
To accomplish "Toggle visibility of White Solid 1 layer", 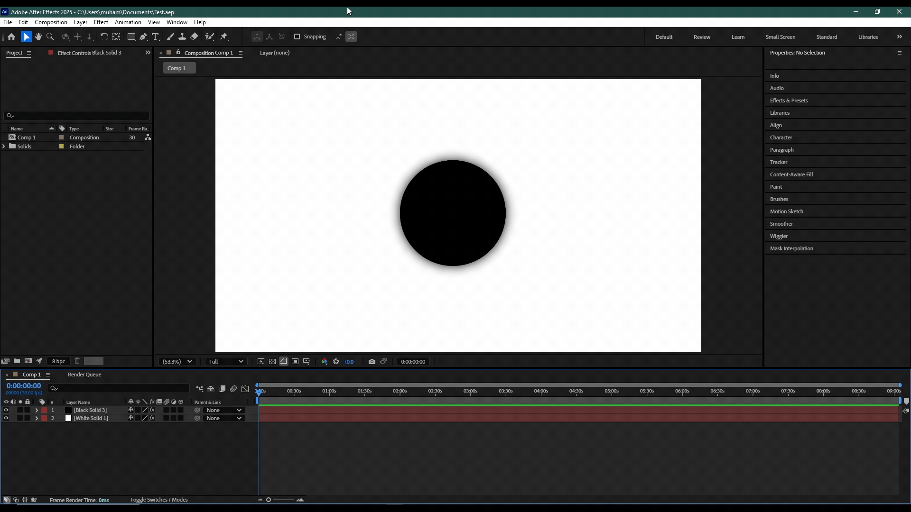I will (6, 418).
